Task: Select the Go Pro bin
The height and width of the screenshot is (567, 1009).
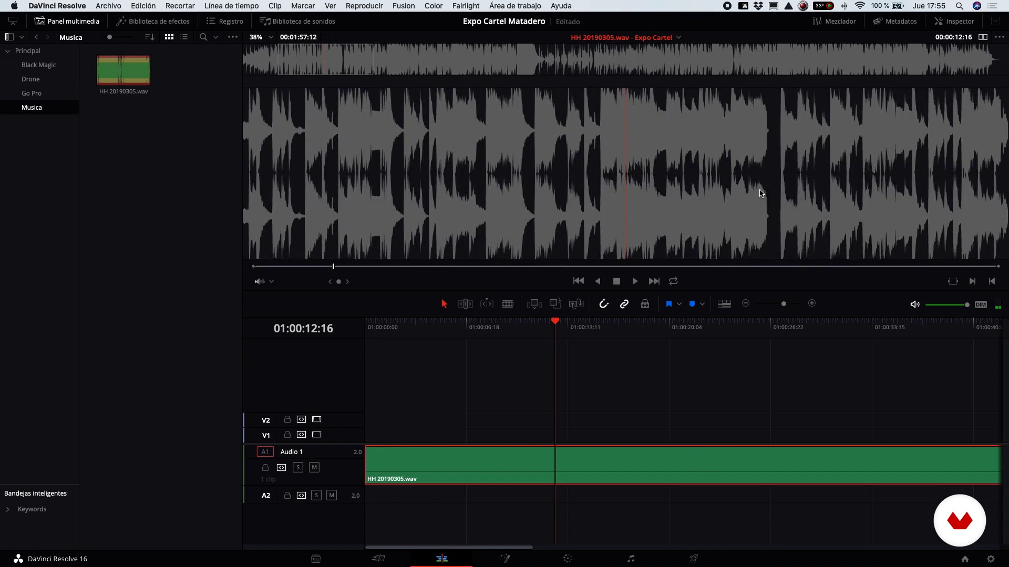Action: (x=32, y=93)
